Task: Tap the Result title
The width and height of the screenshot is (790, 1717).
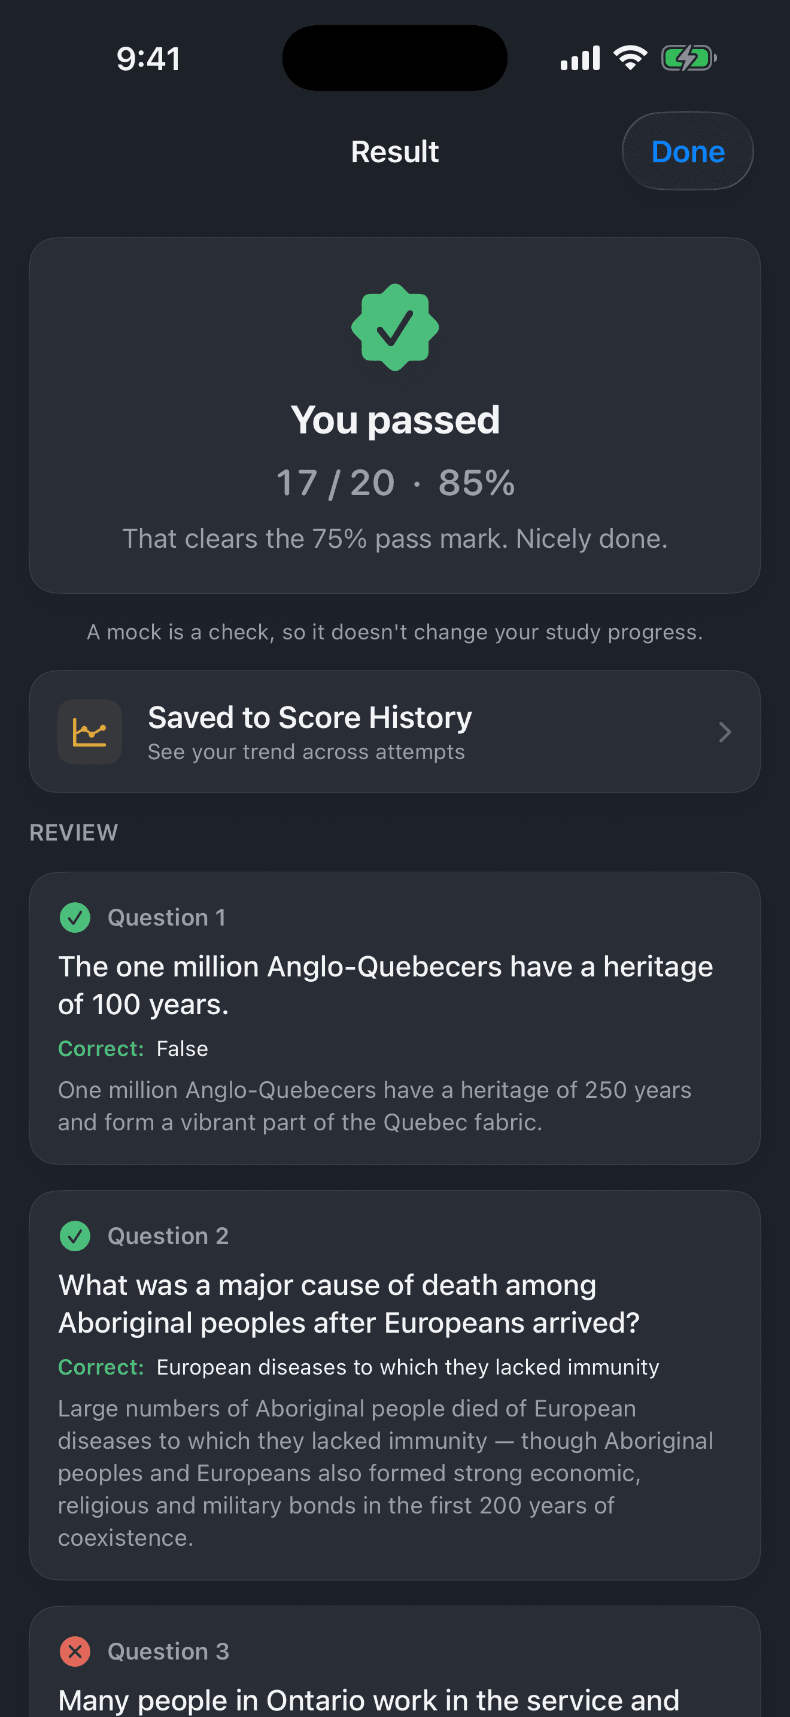Action: coord(395,151)
